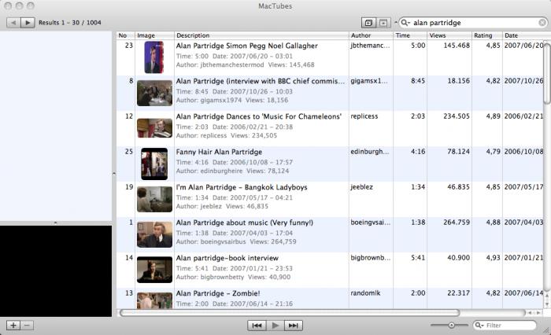
Task: Click the small window button beside search
Action: [x=383, y=23]
